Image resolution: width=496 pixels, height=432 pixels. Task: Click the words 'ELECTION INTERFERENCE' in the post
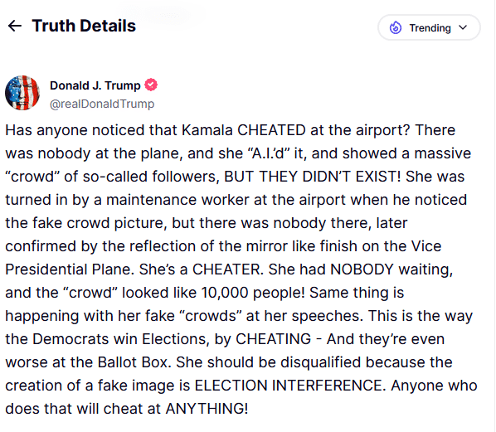coord(290,386)
